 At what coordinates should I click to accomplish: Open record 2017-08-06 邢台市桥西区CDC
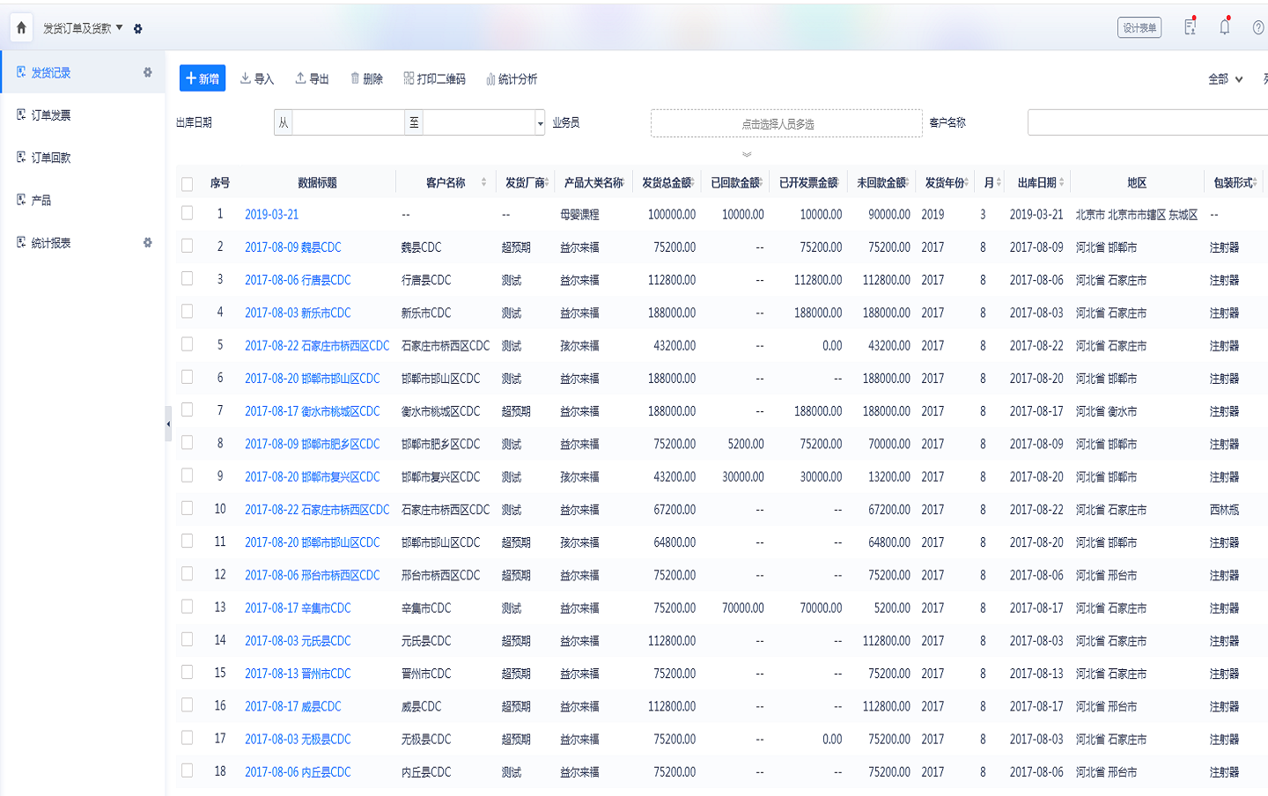coord(312,575)
